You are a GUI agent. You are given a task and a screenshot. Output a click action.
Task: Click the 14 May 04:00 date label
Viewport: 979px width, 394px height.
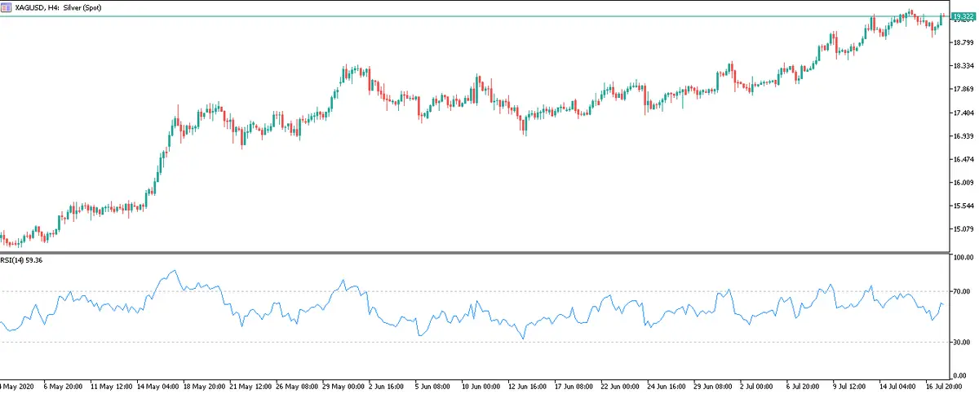[157, 384]
